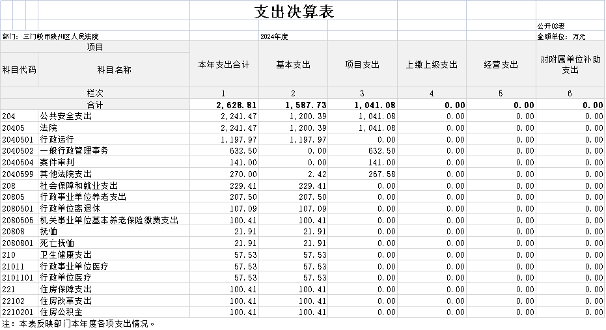Select the total basic expenditure 1,587.73
606x330 pixels.
[306, 105]
